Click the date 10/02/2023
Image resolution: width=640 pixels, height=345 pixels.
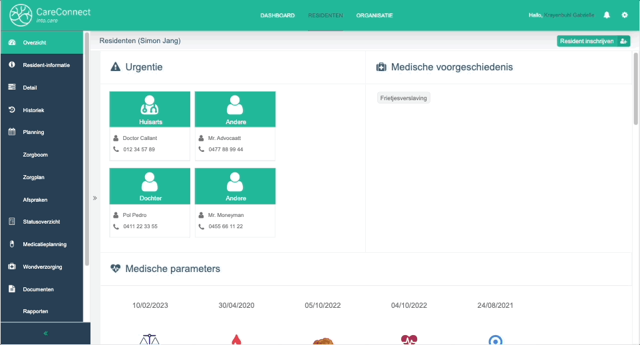(150, 305)
